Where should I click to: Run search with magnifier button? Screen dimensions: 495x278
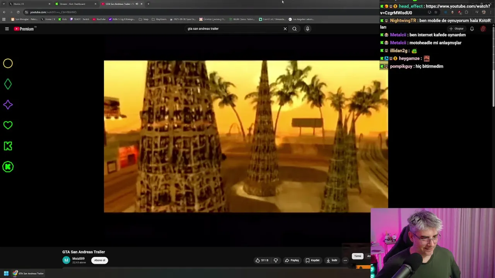tap(294, 29)
